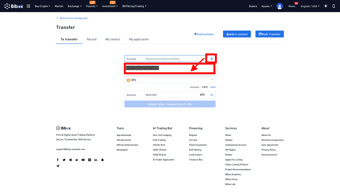Click the Add a contact button
This screenshot has height=196, width=340.
tap(237, 34)
